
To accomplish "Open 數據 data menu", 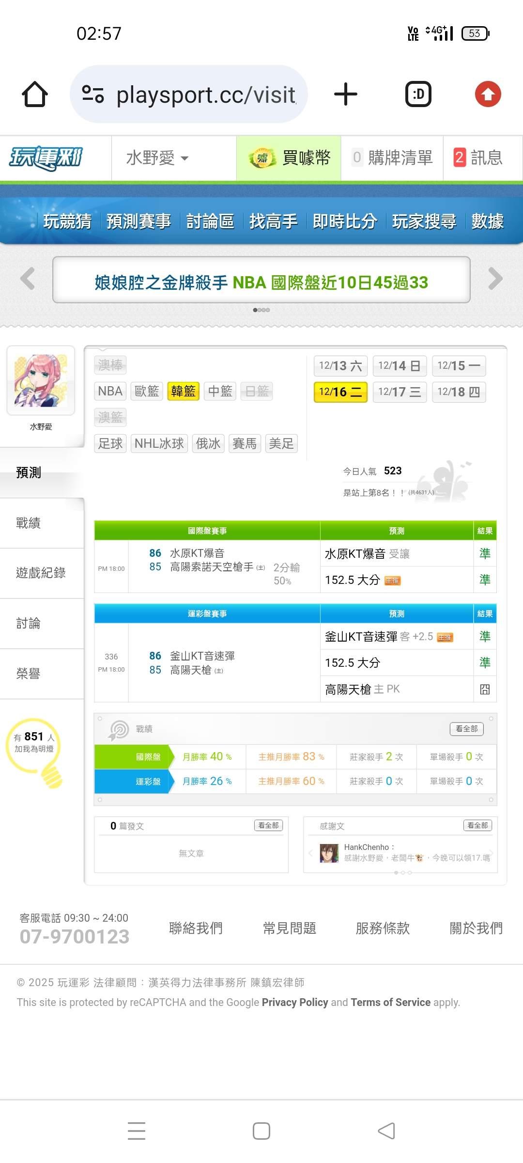I will pos(487,221).
